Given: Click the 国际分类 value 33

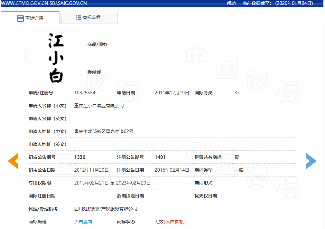Looking at the screenshot, I should pyautogui.click(x=237, y=92).
